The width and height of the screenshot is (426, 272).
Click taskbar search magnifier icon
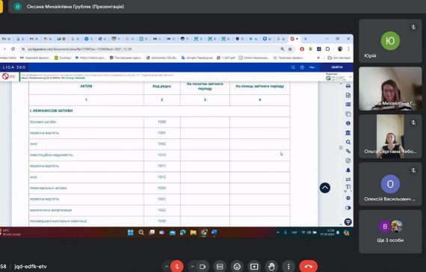pyautogui.click(x=141, y=232)
